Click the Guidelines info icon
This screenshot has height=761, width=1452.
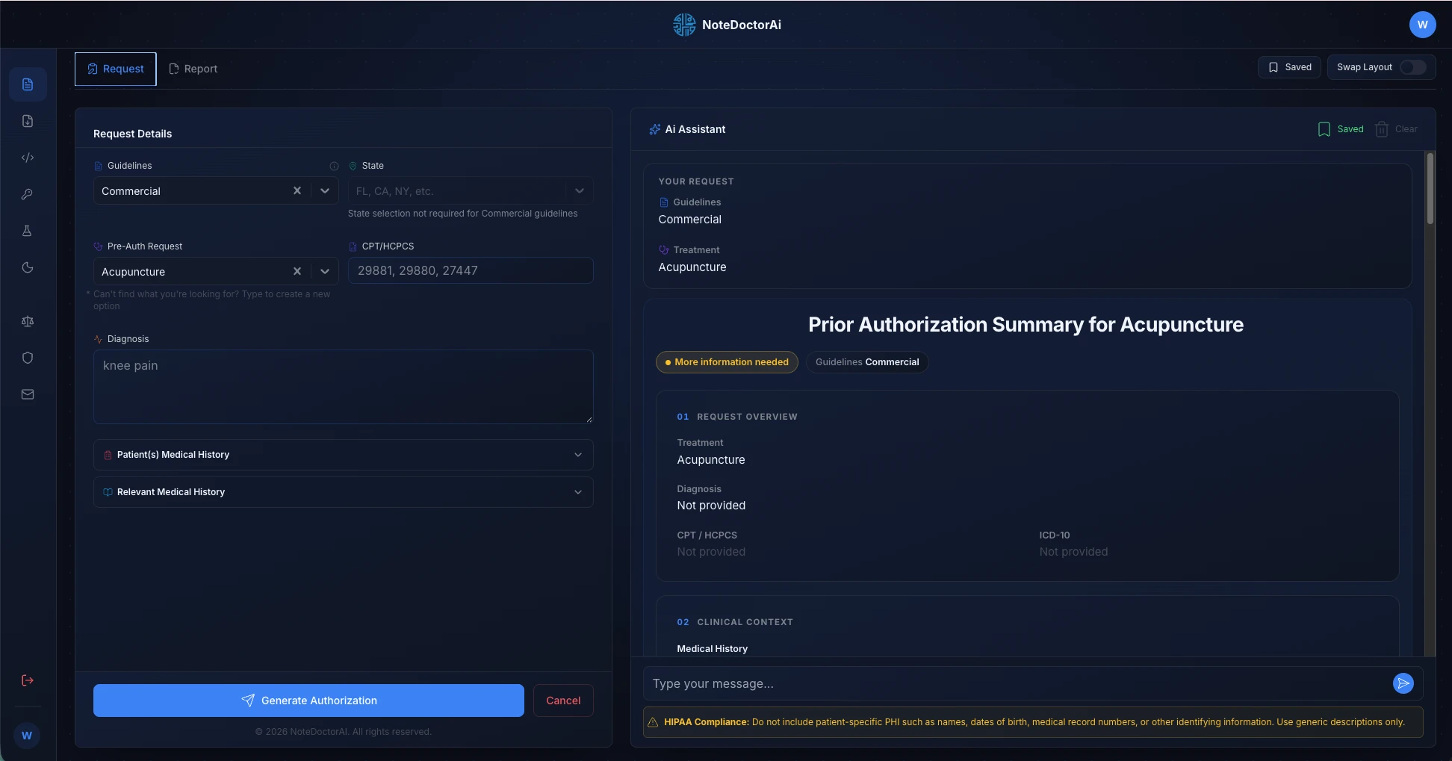pos(334,167)
